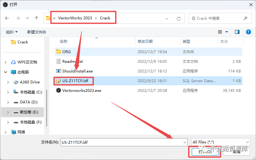Expand address bar history dropdown

167,19
